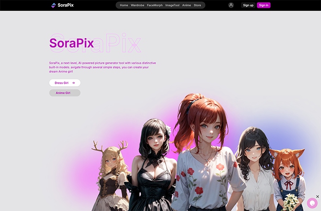Select the blonde girl with antlers
The height and width of the screenshot is (211, 321).
(x=111, y=176)
